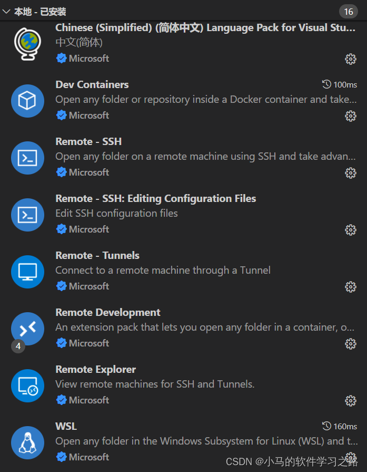Image resolution: width=367 pixels, height=472 pixels.
Task: Click Microsoft publisher link under Dev Containers
Action: 87,115
